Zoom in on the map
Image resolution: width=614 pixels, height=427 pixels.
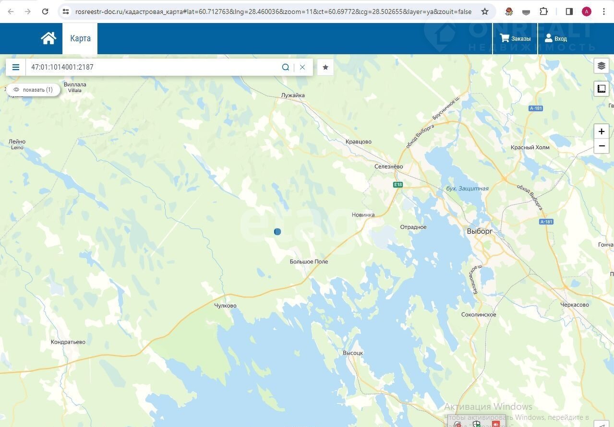(601, 131)
